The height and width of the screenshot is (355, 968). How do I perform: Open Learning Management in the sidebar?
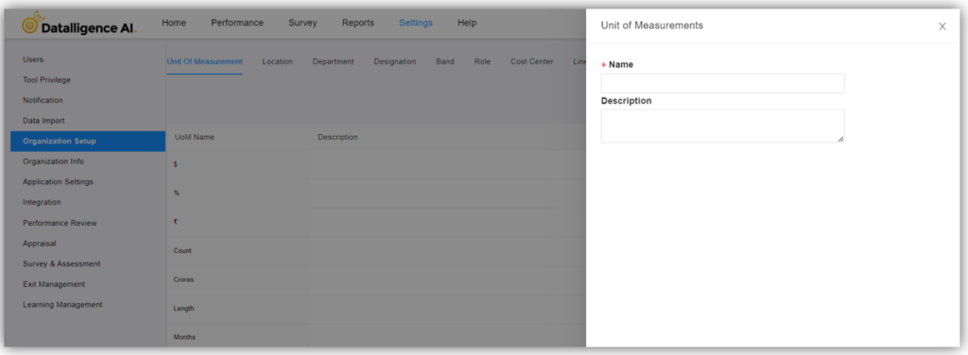[88, 304]
